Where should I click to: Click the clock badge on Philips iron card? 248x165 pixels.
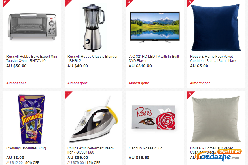click(x=67, y=94)
